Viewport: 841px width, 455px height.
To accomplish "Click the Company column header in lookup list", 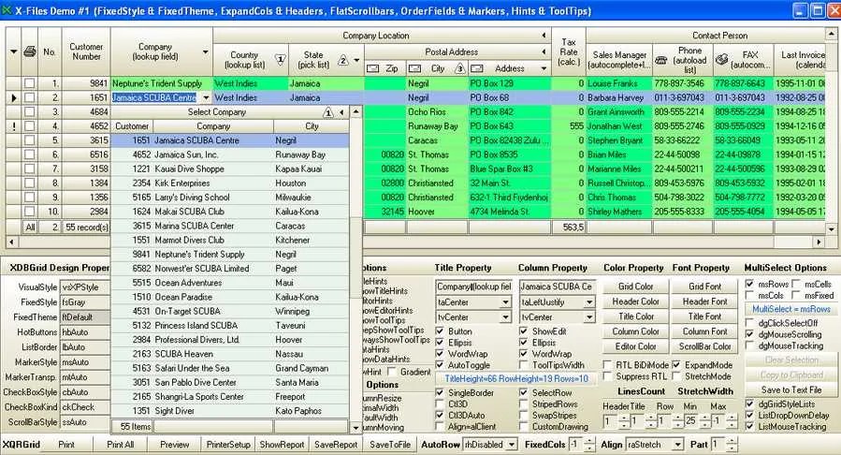I will pyautogui.click(x=213, y=126).
